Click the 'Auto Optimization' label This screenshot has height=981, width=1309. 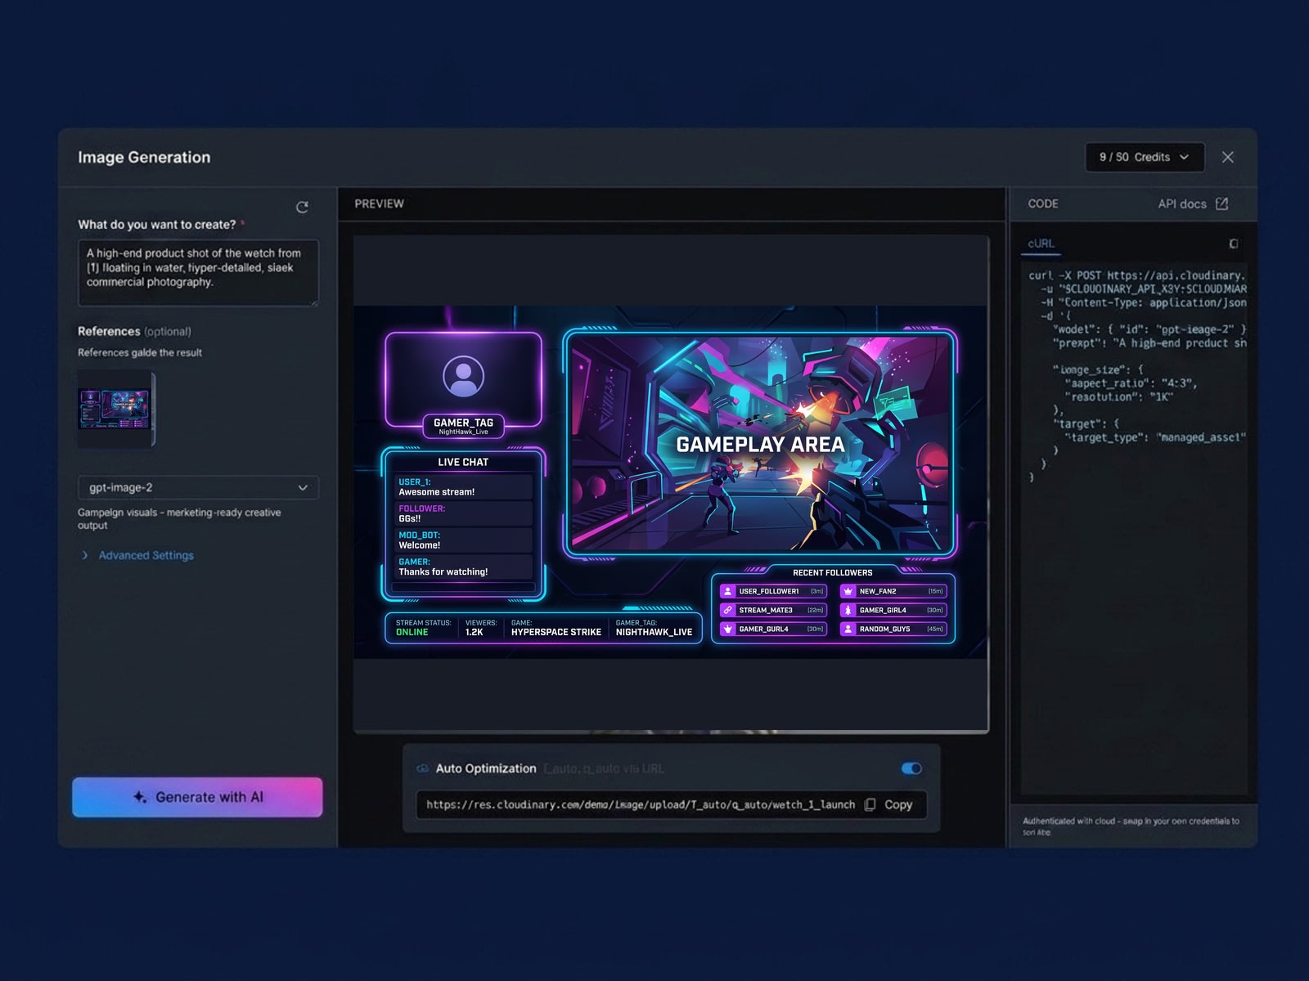[x=486, y=768]
